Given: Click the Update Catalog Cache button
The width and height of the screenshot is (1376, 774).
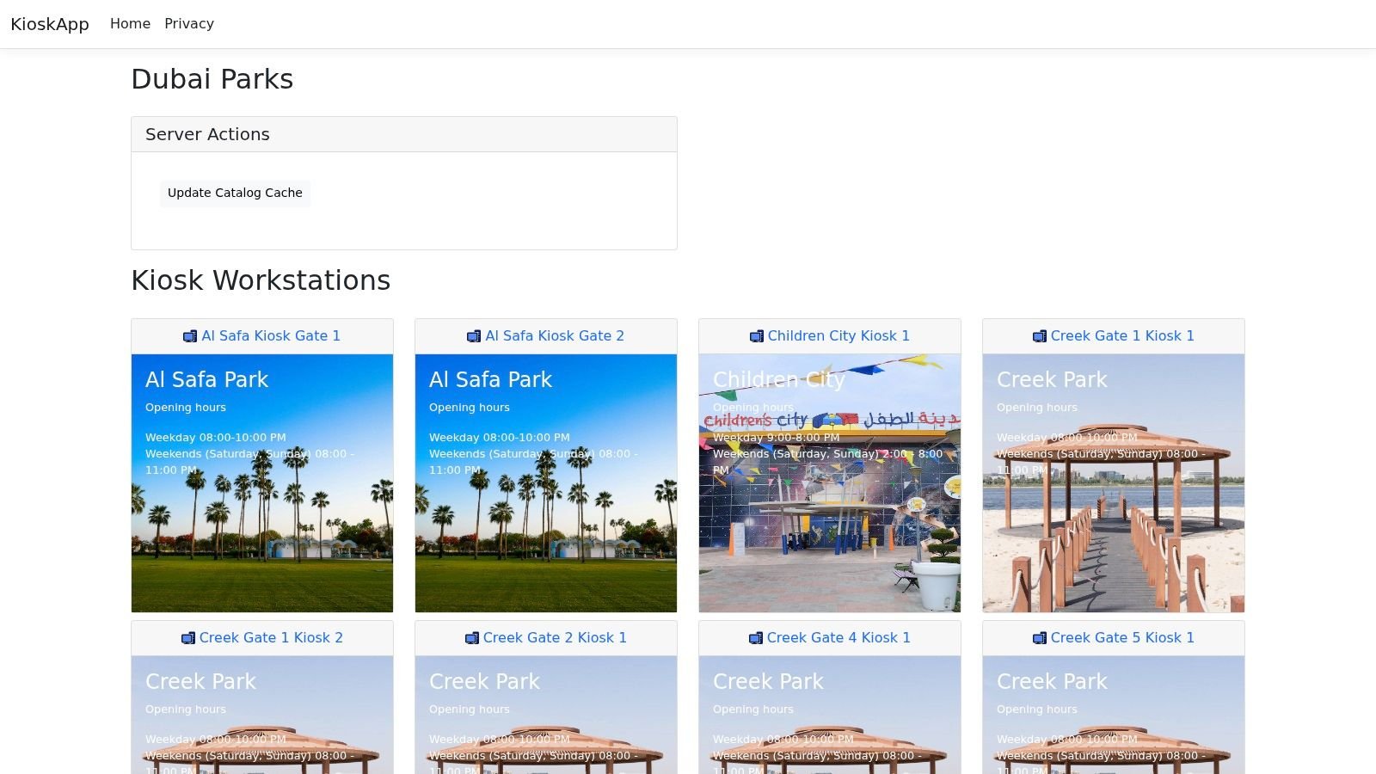Looking at the screenshot, I should coord(235,193).
